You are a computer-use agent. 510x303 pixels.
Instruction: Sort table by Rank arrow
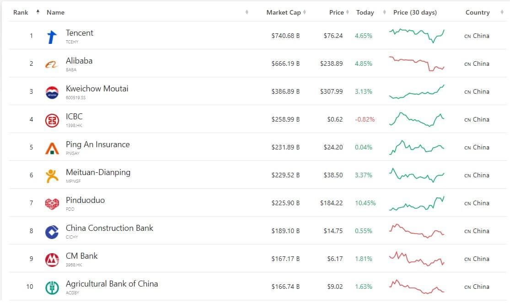click(38, 12)
